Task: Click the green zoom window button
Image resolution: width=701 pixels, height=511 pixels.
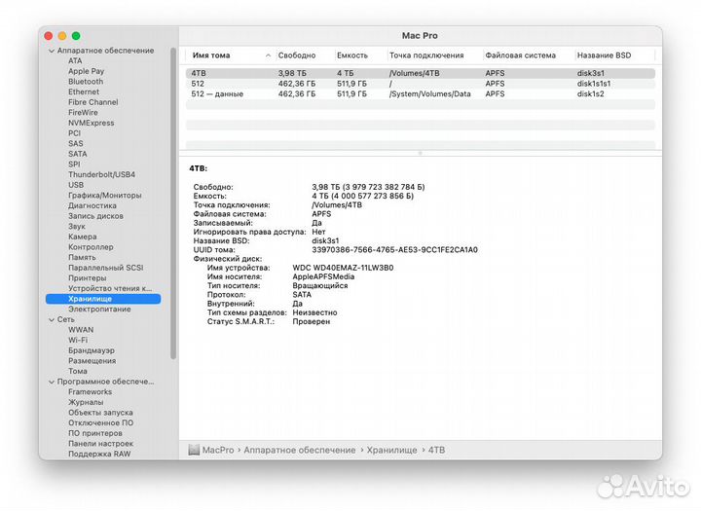Action: (76, 36)
